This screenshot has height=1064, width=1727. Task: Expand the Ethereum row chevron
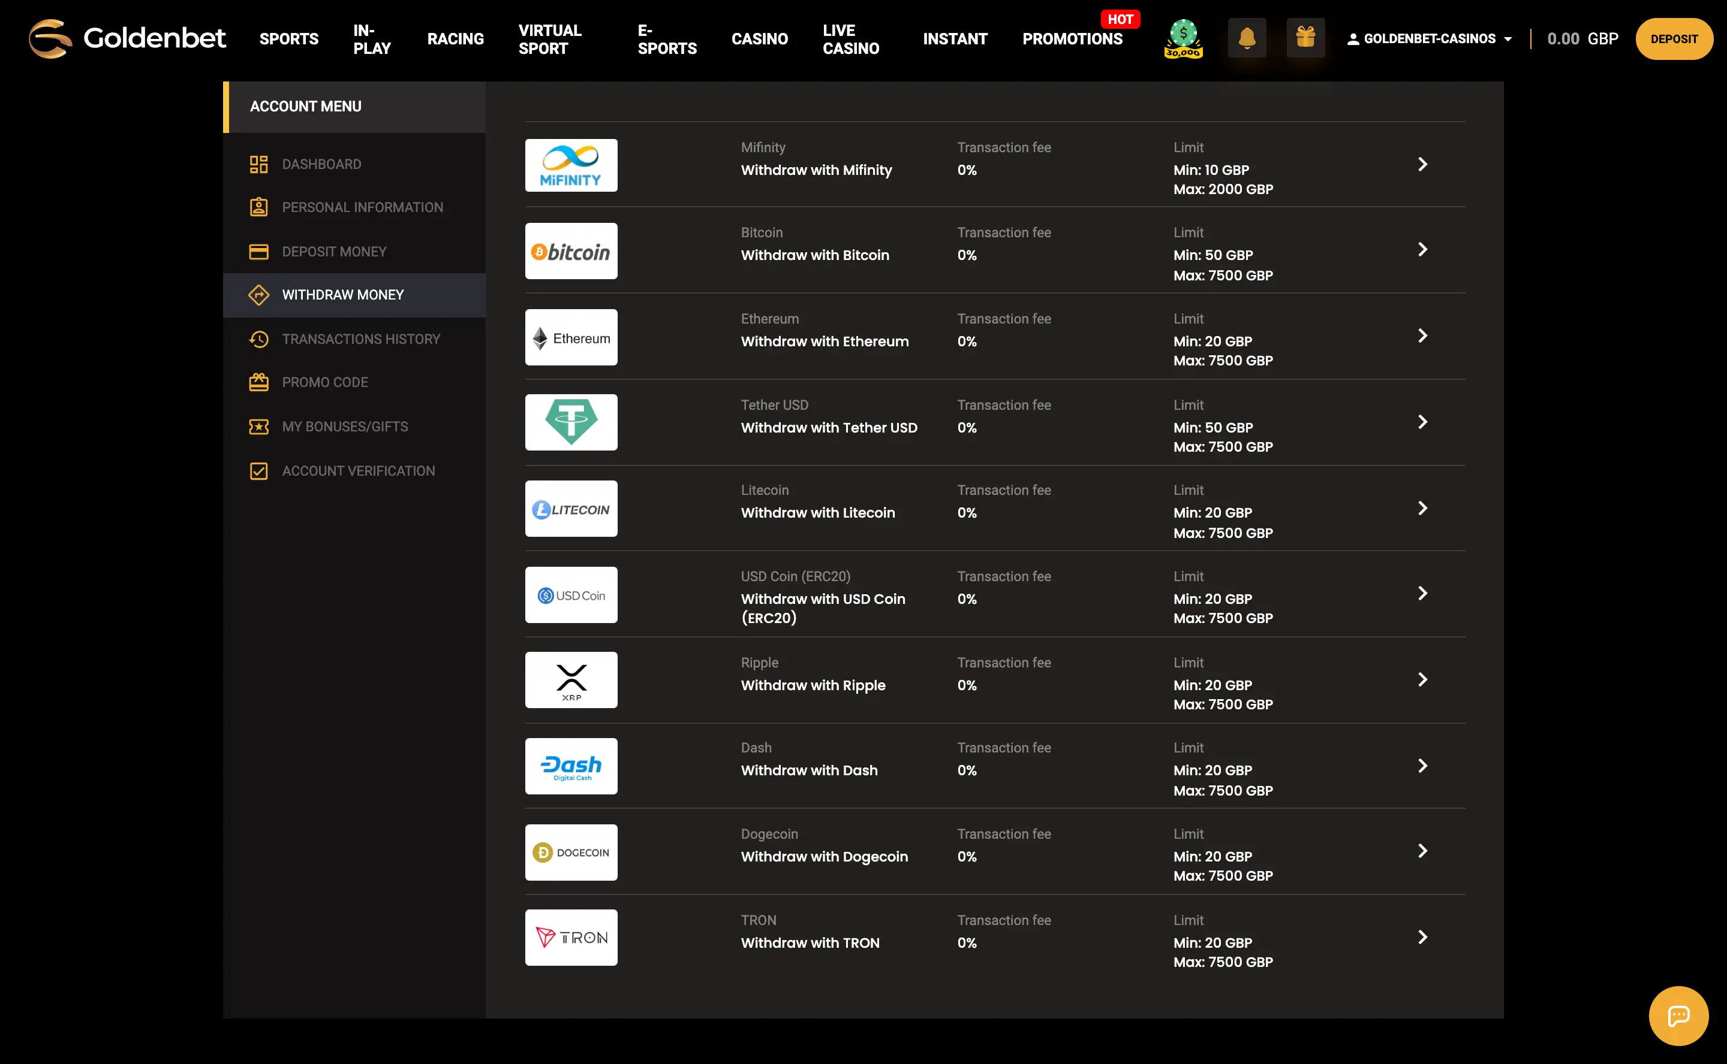click(x=1422, y=335)
